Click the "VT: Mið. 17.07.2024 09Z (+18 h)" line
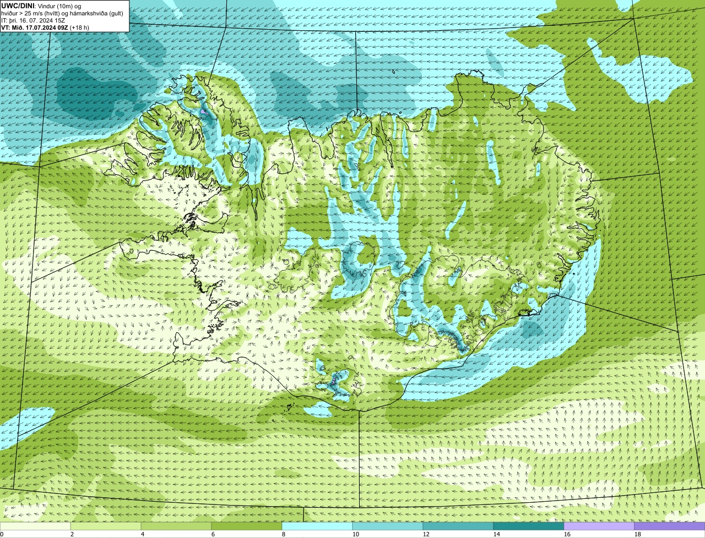705x538 pixels. [45, 27]
